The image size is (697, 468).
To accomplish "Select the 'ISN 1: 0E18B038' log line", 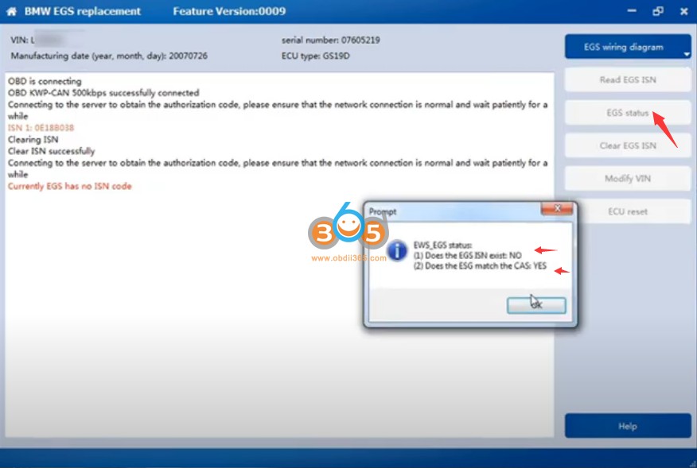I will 41,128.
